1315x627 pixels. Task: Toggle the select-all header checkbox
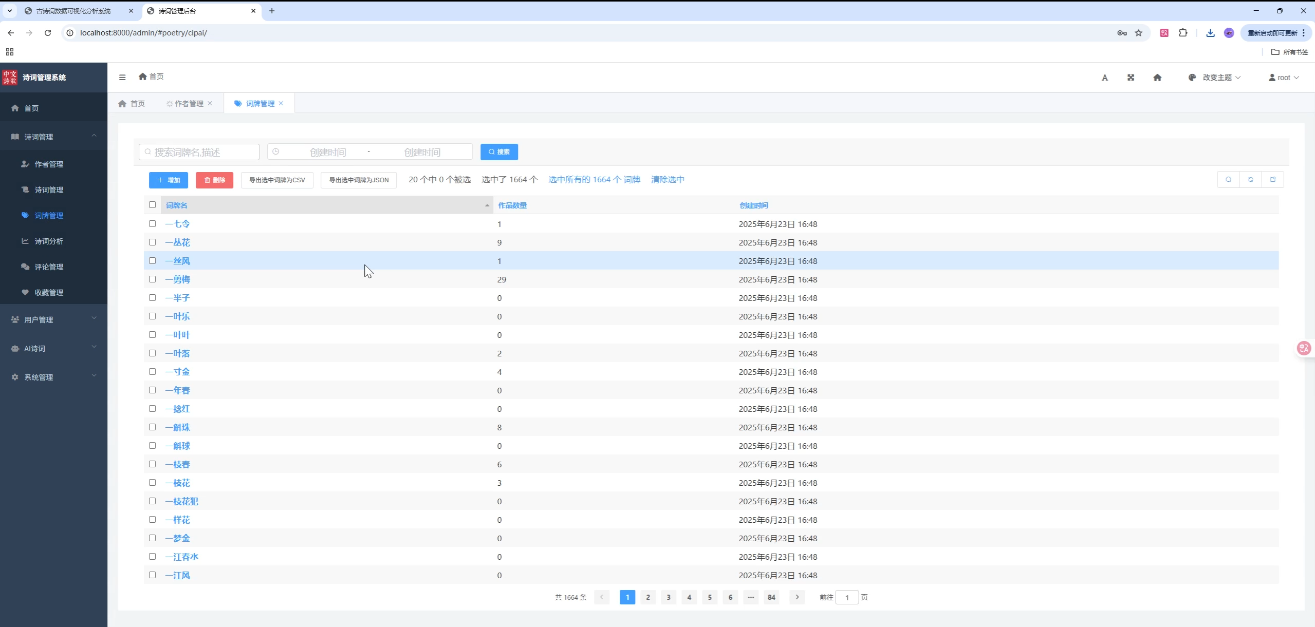click(152, 205)
